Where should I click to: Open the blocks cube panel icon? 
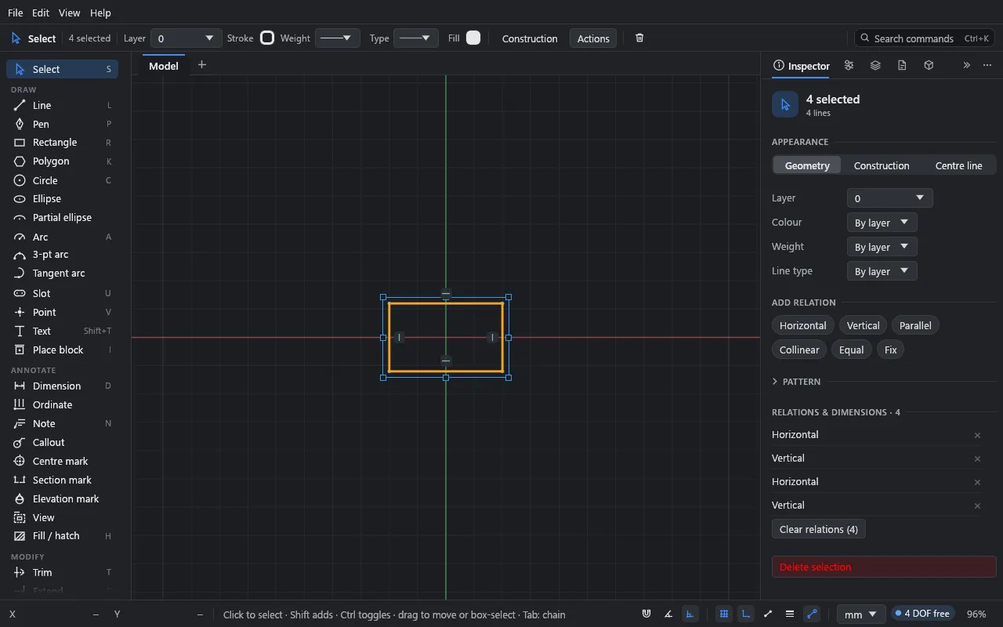(929, 66)
